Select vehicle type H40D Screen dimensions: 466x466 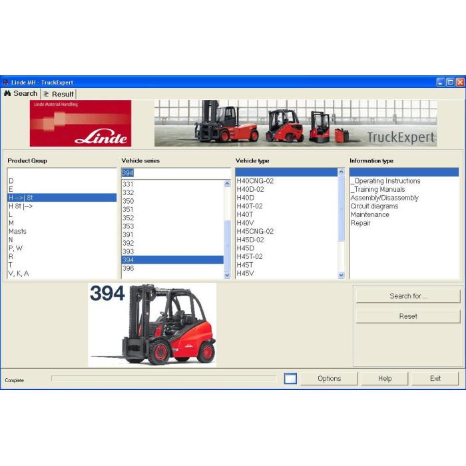click(x=286, y=198)
